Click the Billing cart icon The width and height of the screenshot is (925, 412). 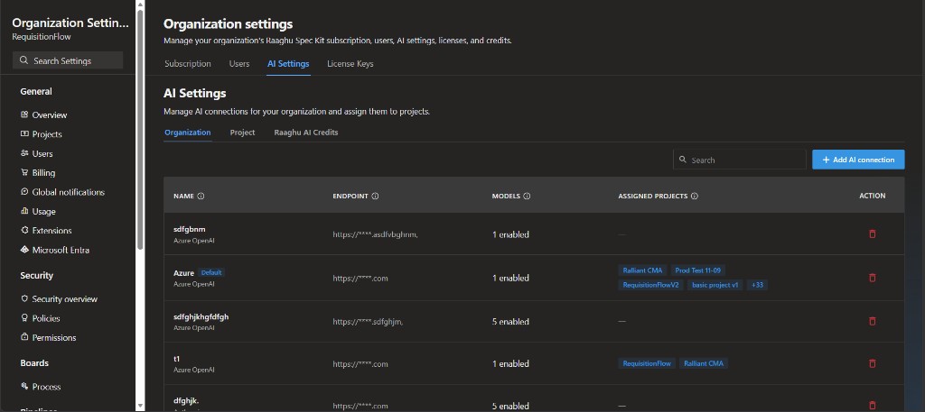pos(24,172)
